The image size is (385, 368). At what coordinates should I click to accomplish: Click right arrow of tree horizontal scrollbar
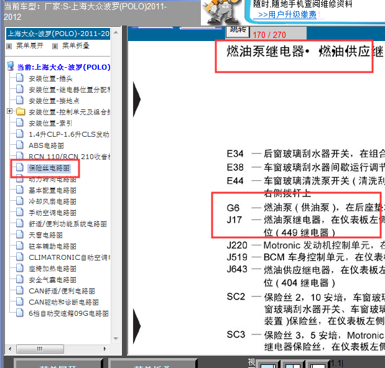pos(105,349)
